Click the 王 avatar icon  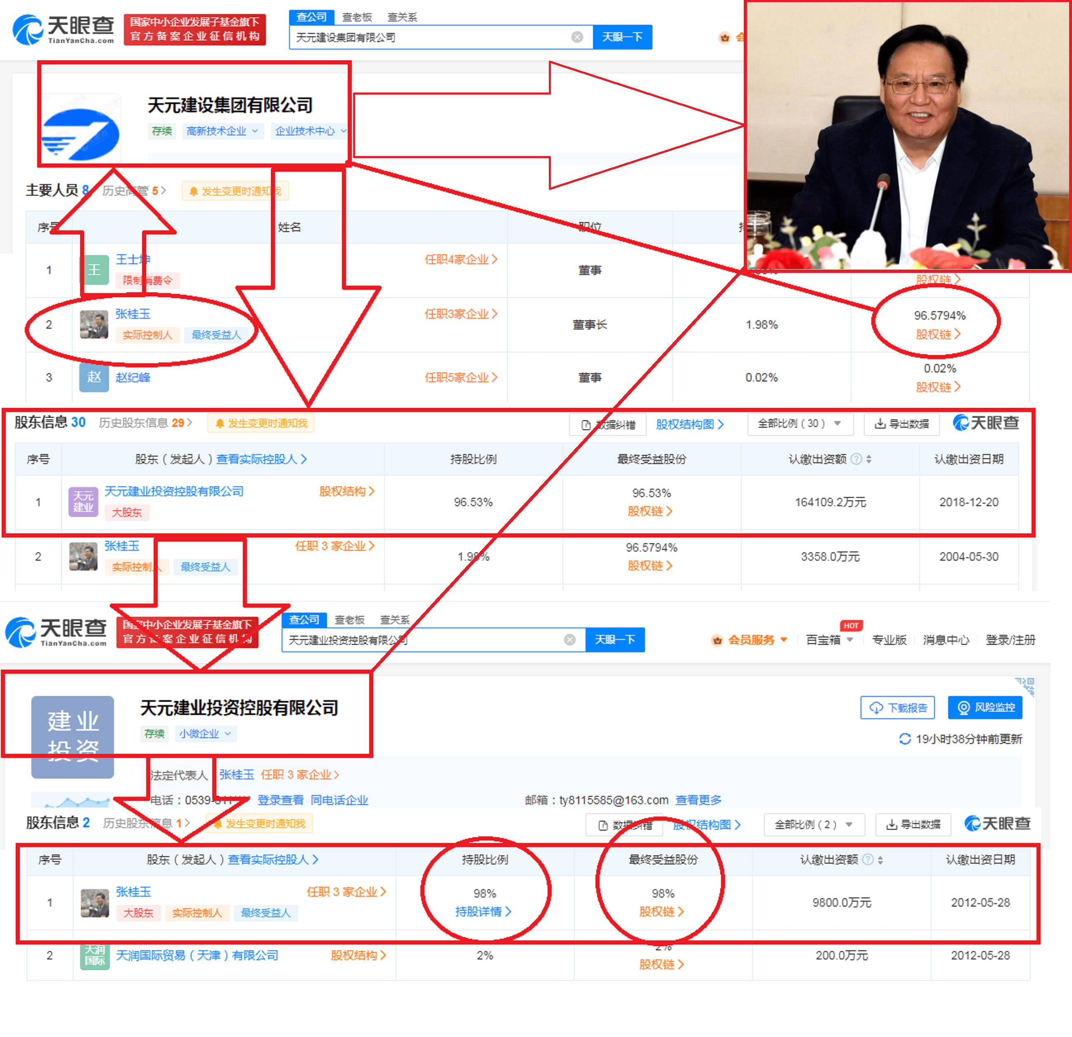94,270
